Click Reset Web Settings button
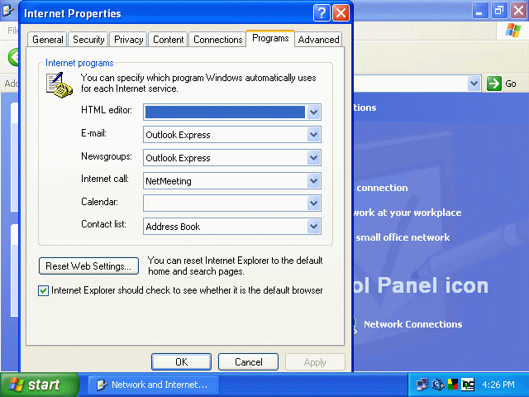Viewport: 529px width, 397px height. pyautogui.click(x=88, y=266)
